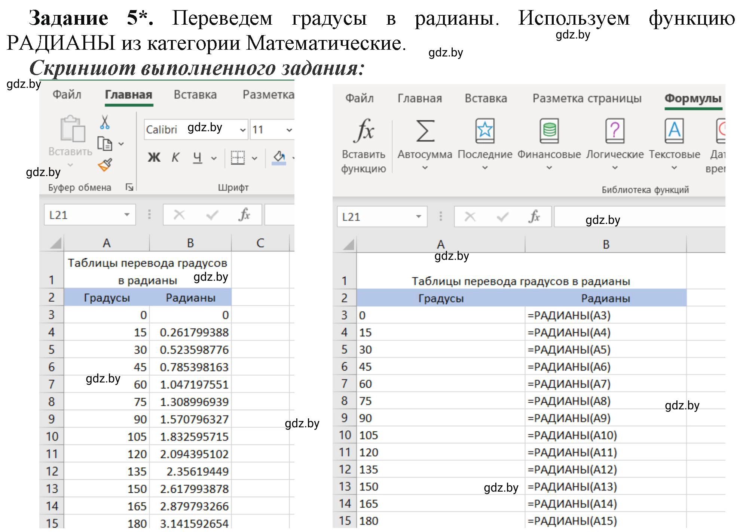Click the fill color bucket icon
The height and width of the screenshot is (532, 746).
pyautogui.click(x=279, y=157)
